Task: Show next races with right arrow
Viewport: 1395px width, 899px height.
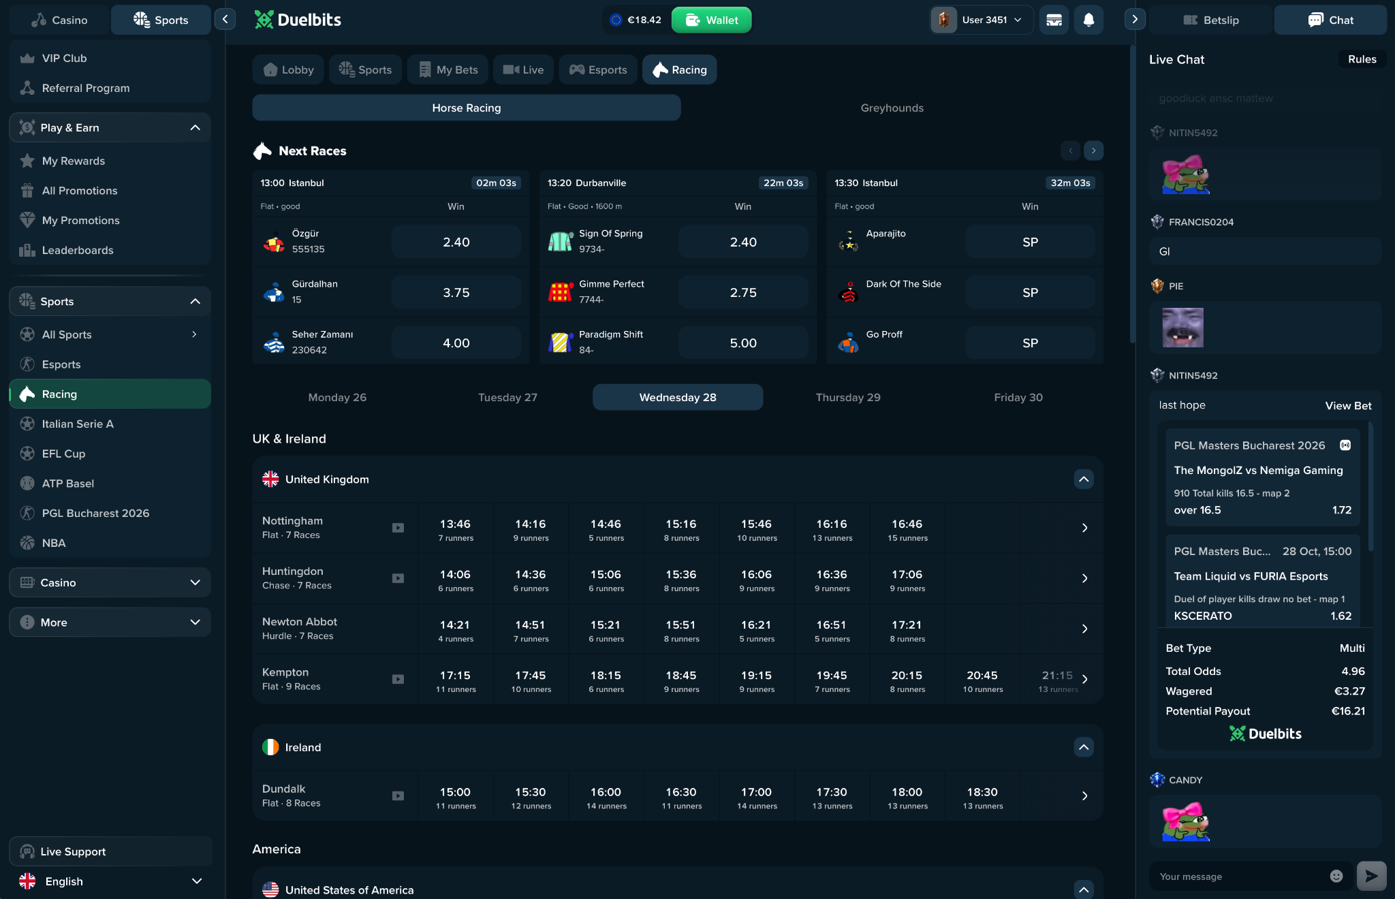Action: coord(1093,151)
